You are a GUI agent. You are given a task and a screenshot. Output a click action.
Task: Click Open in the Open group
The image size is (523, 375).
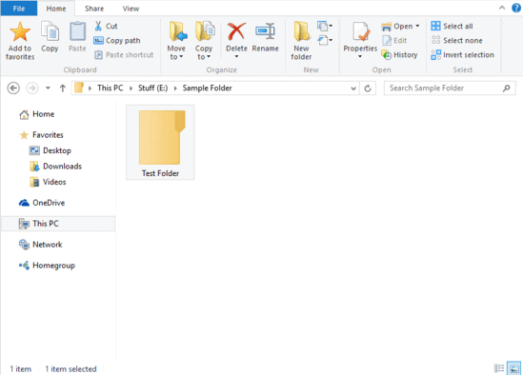click(397, 26)
